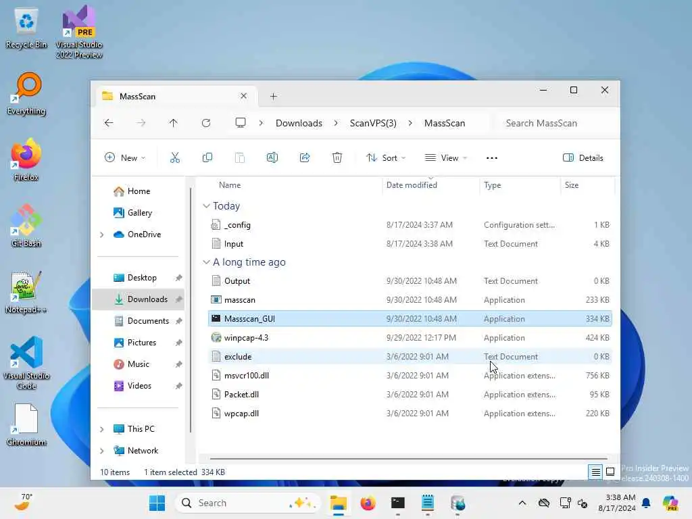This screenshot has width=692, height=519.
Task: Open Pictures quick access folder
Action: click(141, 343)
